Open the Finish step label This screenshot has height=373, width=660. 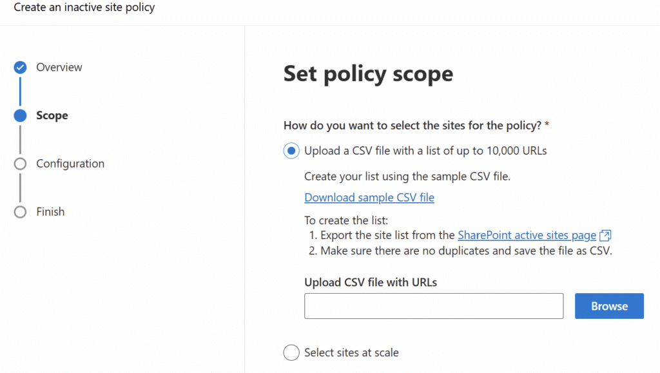coord(50,212)
